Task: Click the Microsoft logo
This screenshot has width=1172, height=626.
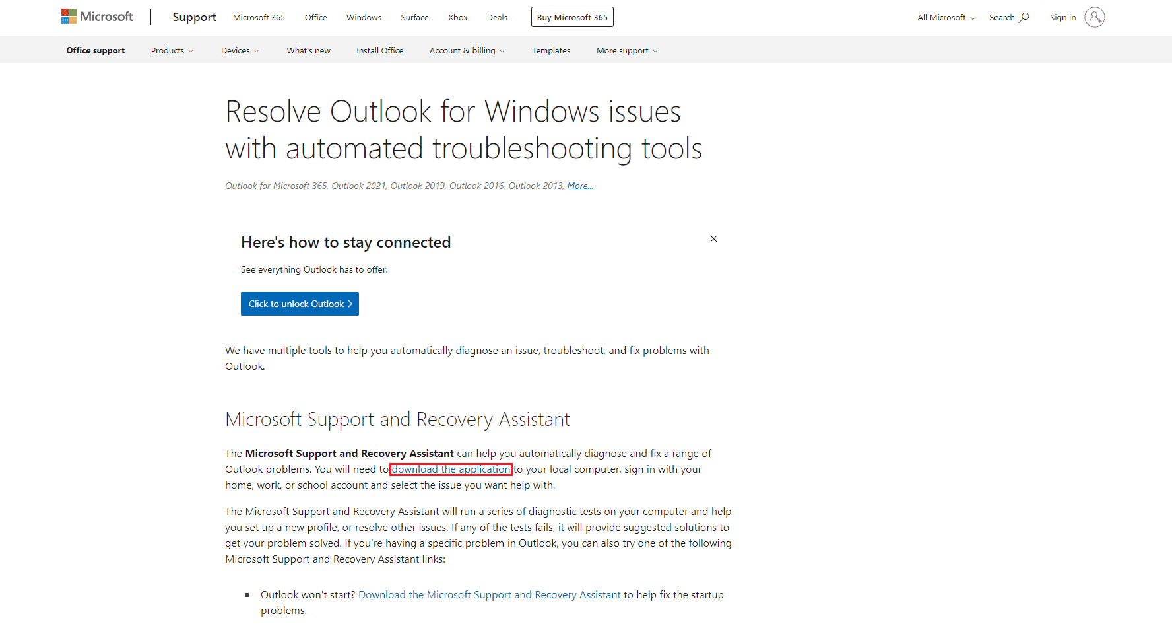Action: click(x=97, y=17)
